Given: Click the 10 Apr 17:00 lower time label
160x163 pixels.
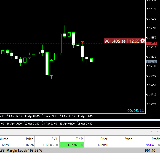Looking at the screenshot, I should coord(14,124).
